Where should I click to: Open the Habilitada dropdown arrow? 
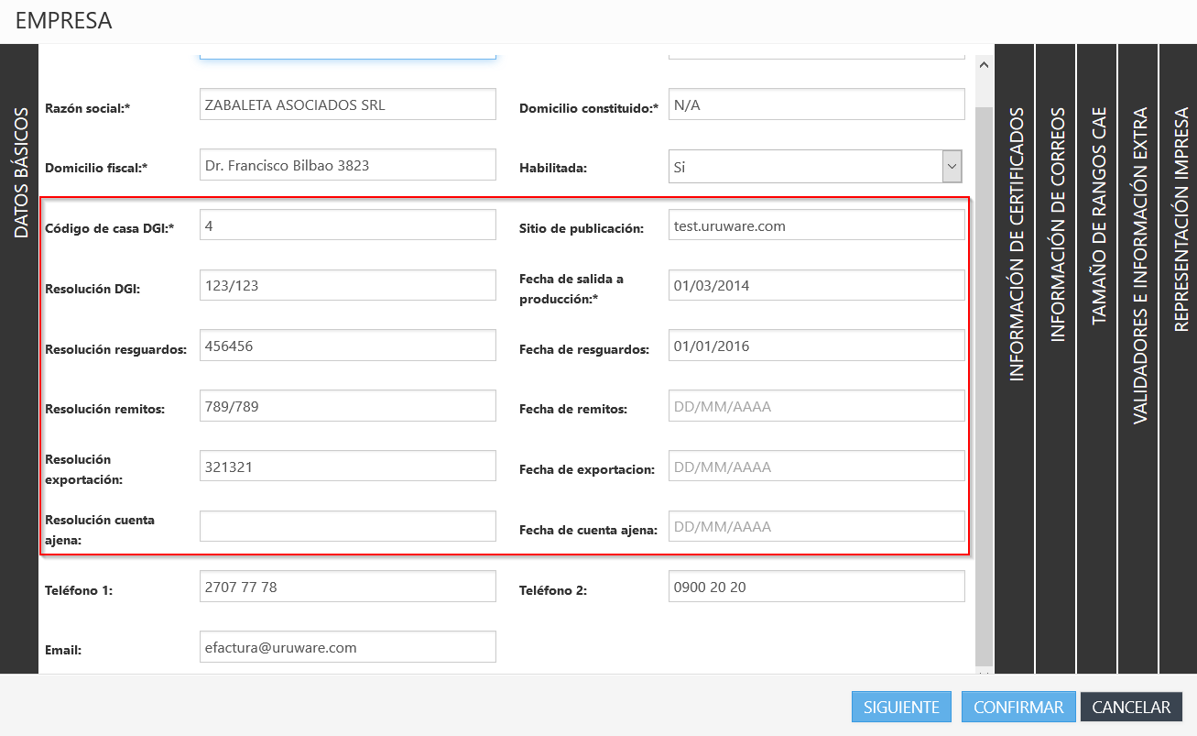[x=952, y=167]
